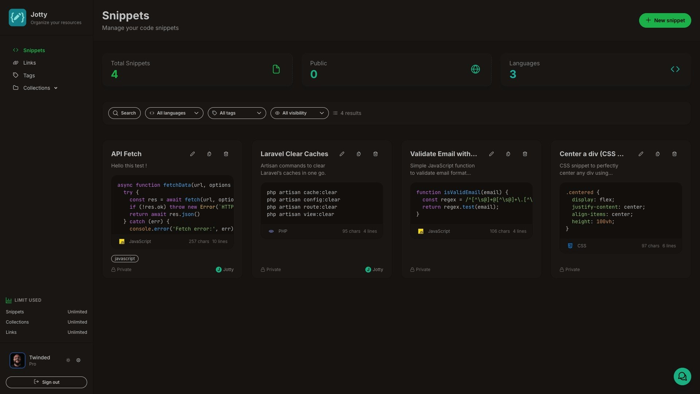
Task: Click the Twinded profile avatar
Action: click(17, 360)
